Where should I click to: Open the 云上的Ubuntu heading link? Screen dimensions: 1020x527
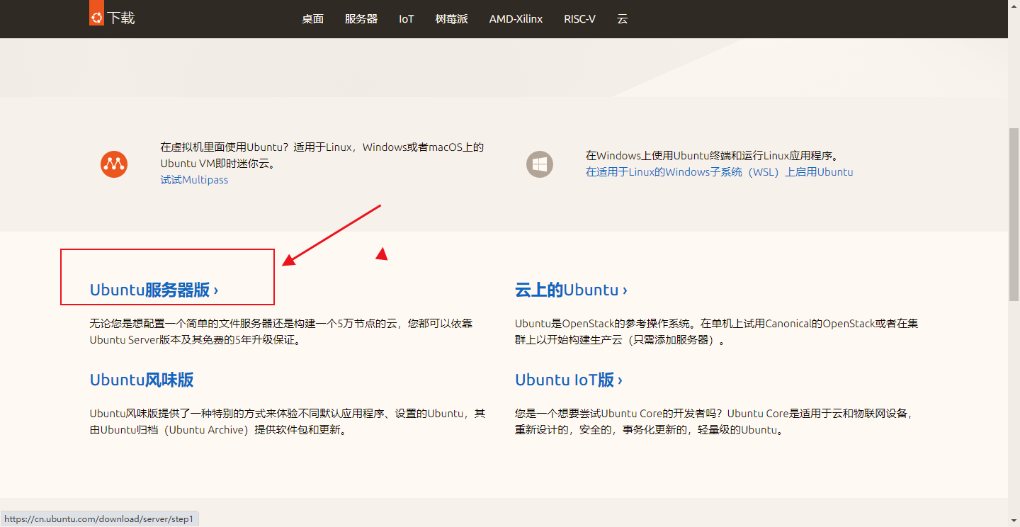(x=571, y=290)
